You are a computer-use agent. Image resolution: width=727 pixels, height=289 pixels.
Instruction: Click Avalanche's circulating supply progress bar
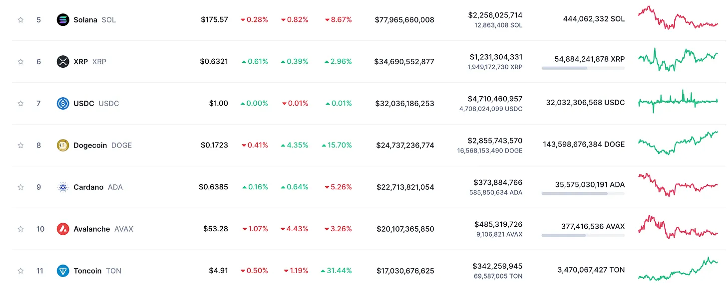point(583,235)
